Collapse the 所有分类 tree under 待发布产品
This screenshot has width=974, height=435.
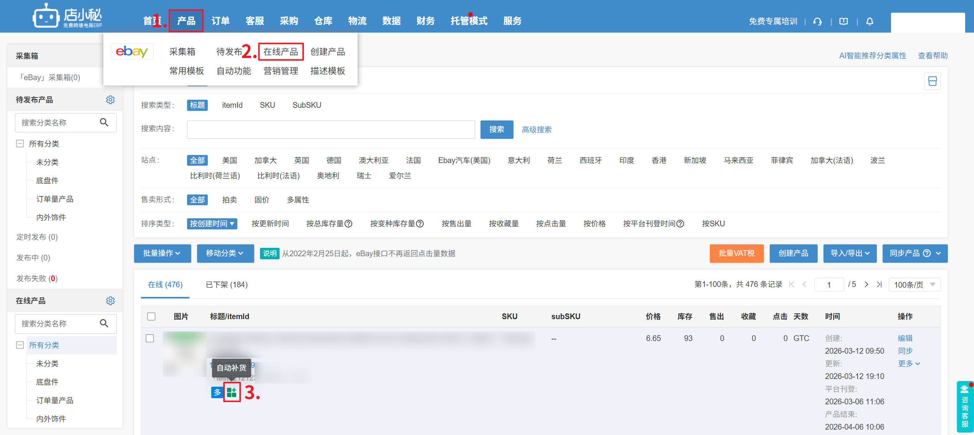(x=20, y=144)
